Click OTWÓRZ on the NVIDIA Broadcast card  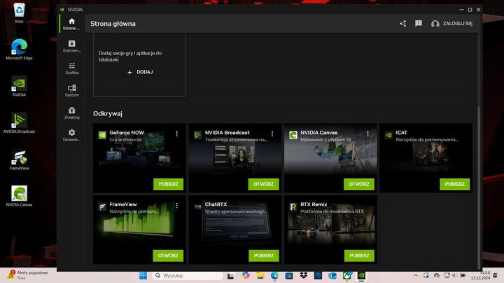[x=264, y=184]
